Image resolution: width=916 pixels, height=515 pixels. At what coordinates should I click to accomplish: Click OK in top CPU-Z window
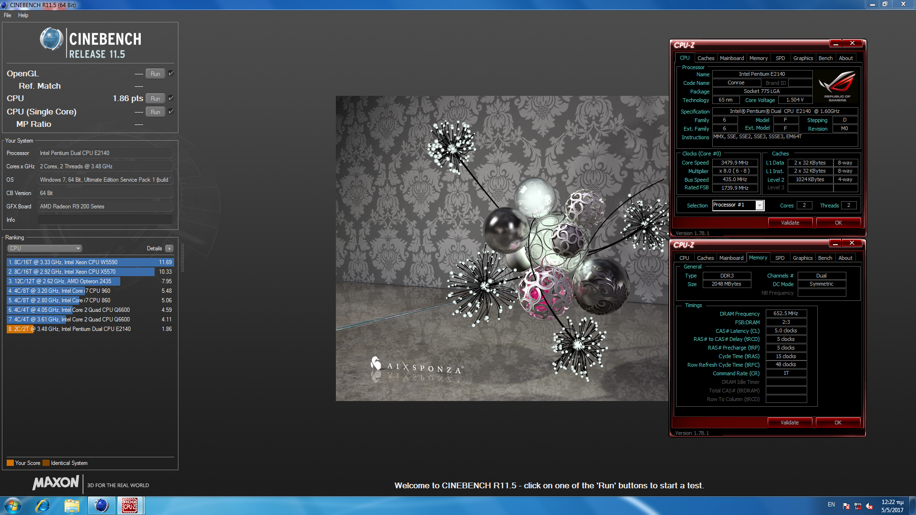tap(838, 223)
